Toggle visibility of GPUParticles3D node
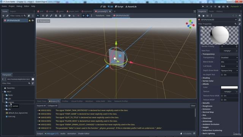 click(x=33, y=20)
